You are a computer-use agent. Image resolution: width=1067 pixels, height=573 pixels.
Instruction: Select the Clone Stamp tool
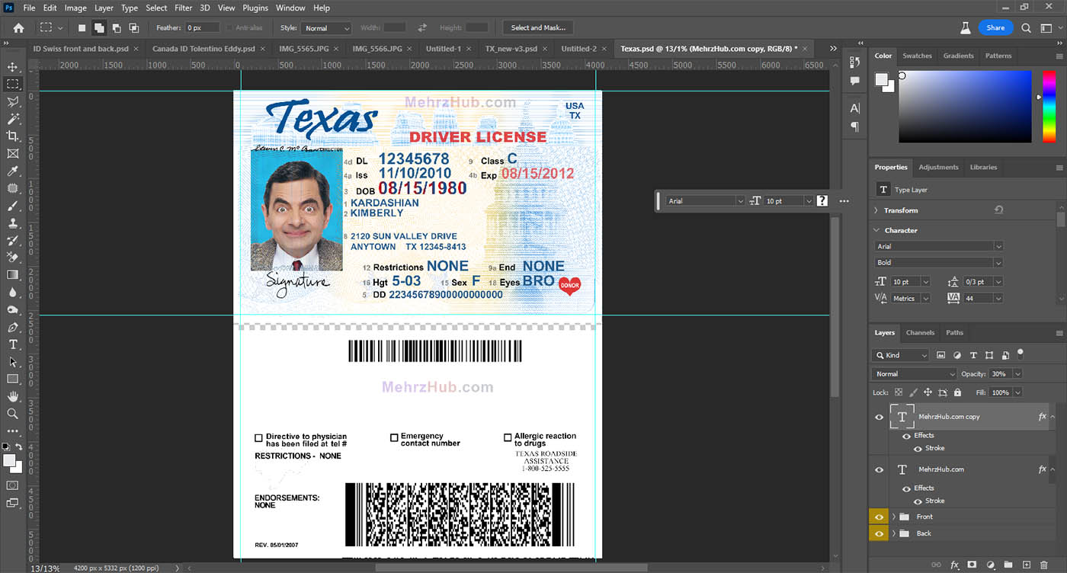(13, 223)
